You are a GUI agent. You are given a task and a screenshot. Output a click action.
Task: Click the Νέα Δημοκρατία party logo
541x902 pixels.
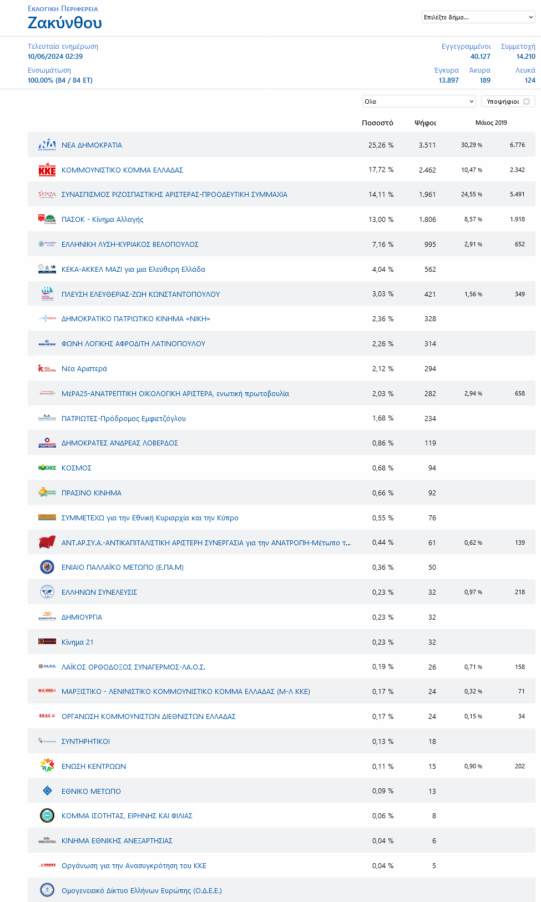pyautogui.click(x=47, y=145)
